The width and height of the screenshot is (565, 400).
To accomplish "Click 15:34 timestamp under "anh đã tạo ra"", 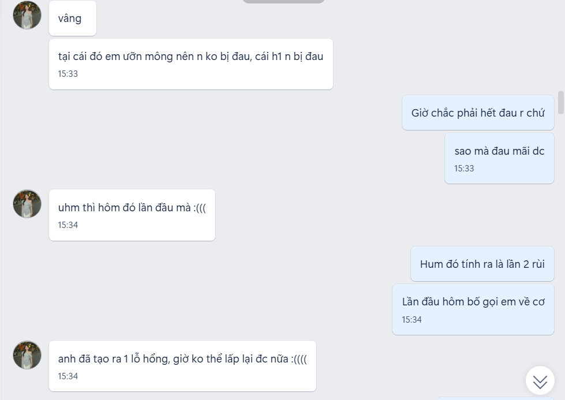I will click(68, 376).
